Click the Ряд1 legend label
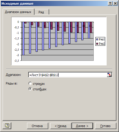This screenshot has height=132, width=119. 102,39
